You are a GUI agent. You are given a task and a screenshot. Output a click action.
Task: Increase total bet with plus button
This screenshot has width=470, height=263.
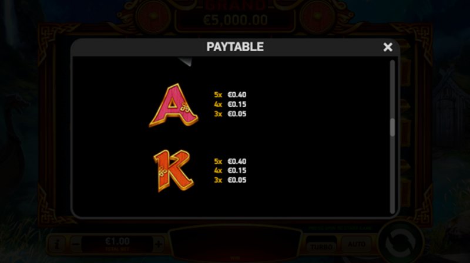pyautogui.click(x=159, y=244)
